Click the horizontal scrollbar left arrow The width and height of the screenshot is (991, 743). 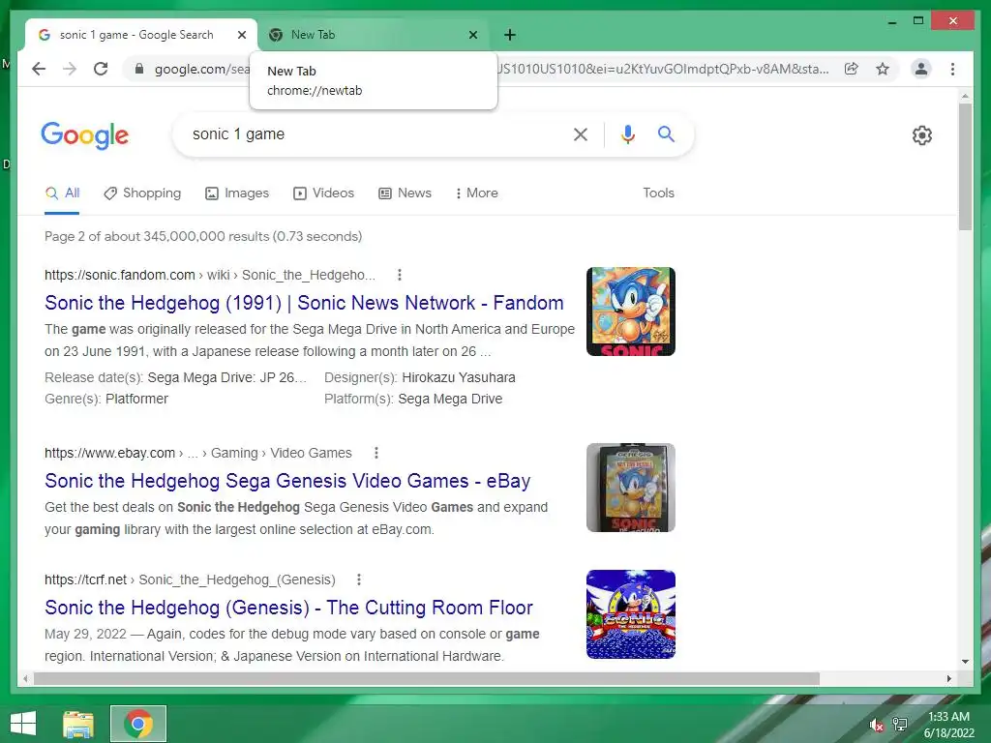[x=24, y=678]
